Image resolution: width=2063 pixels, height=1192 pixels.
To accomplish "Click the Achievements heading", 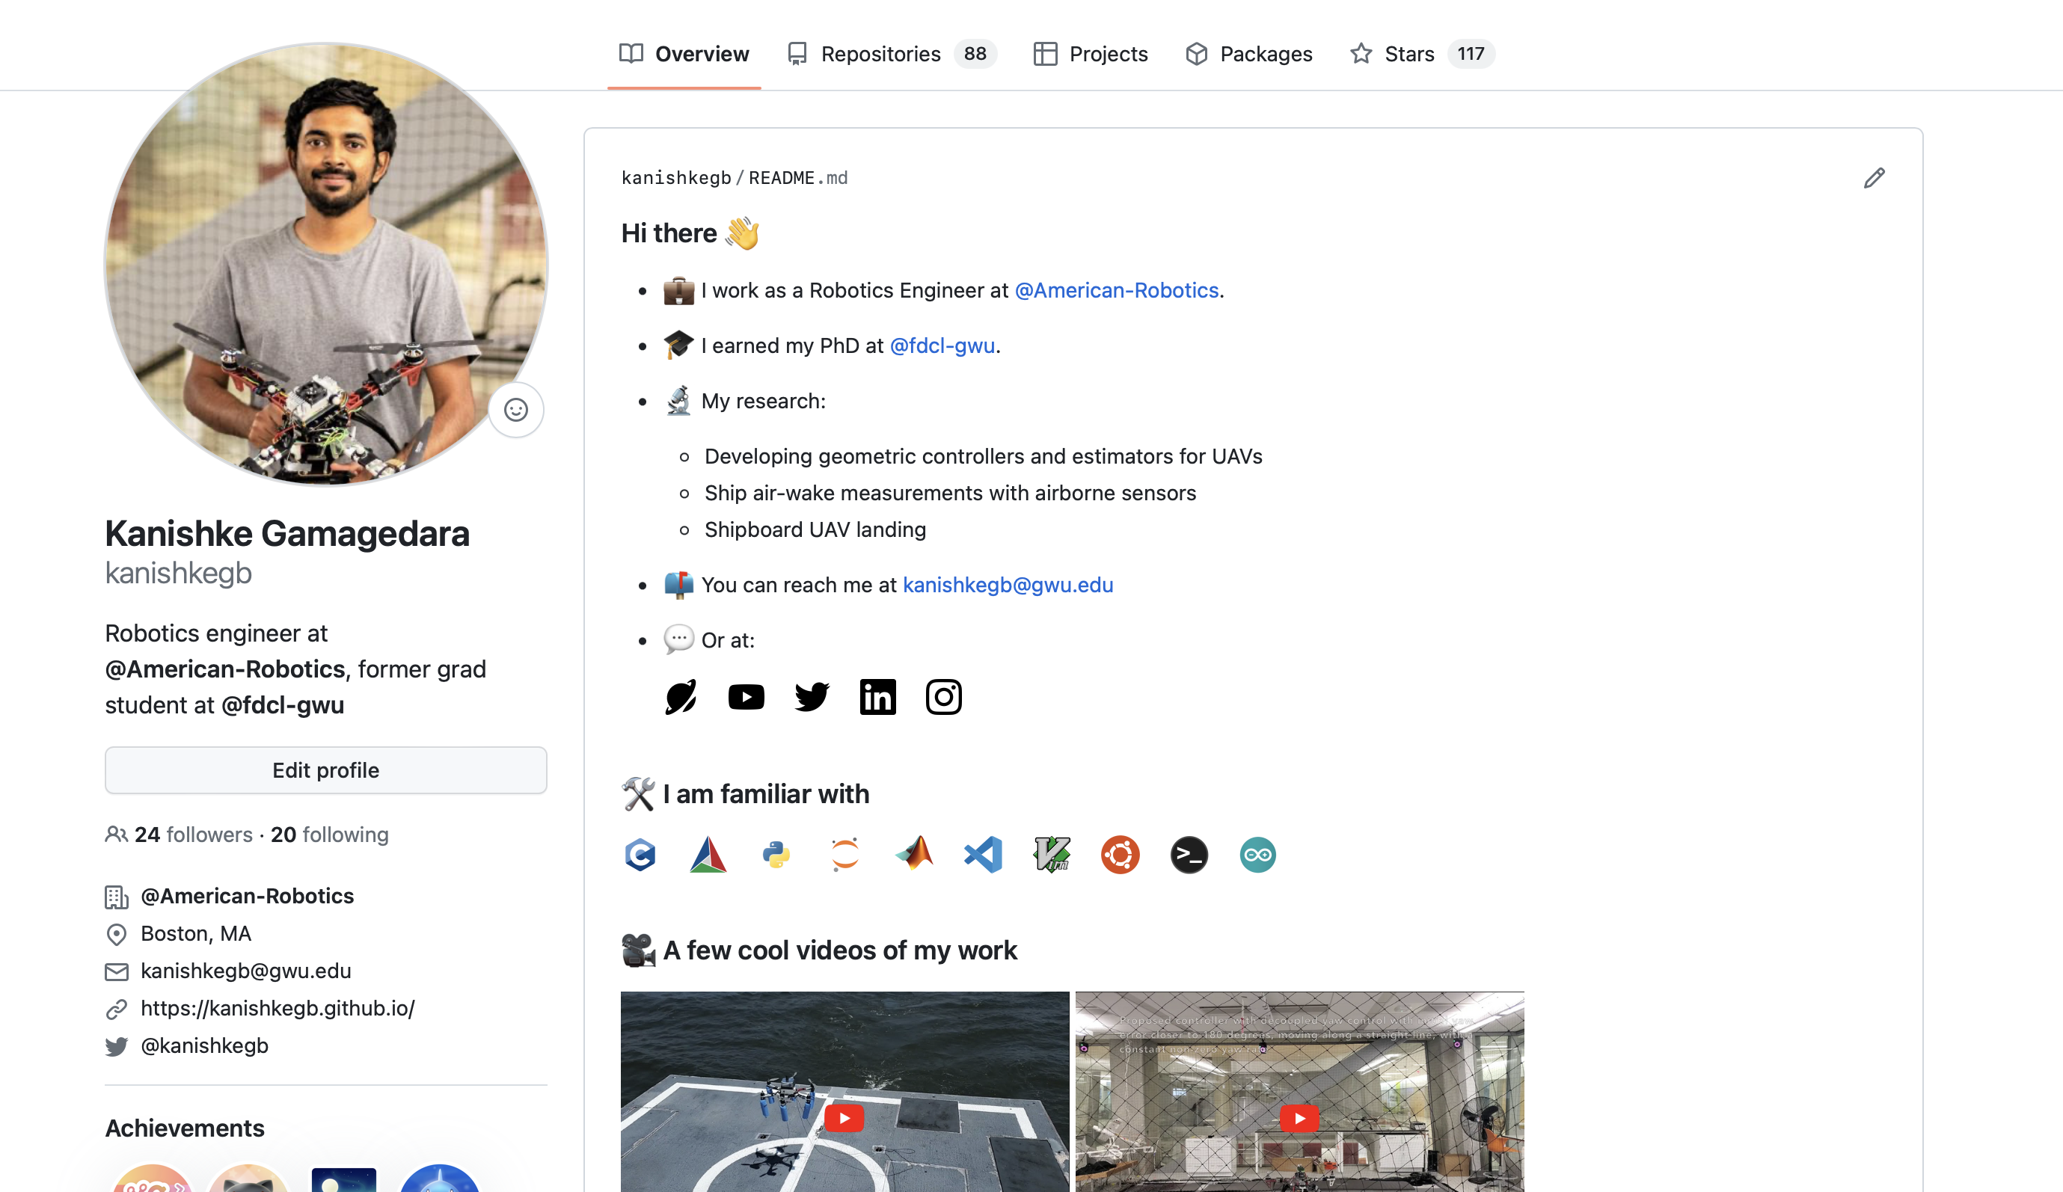I will (185, 1128).
